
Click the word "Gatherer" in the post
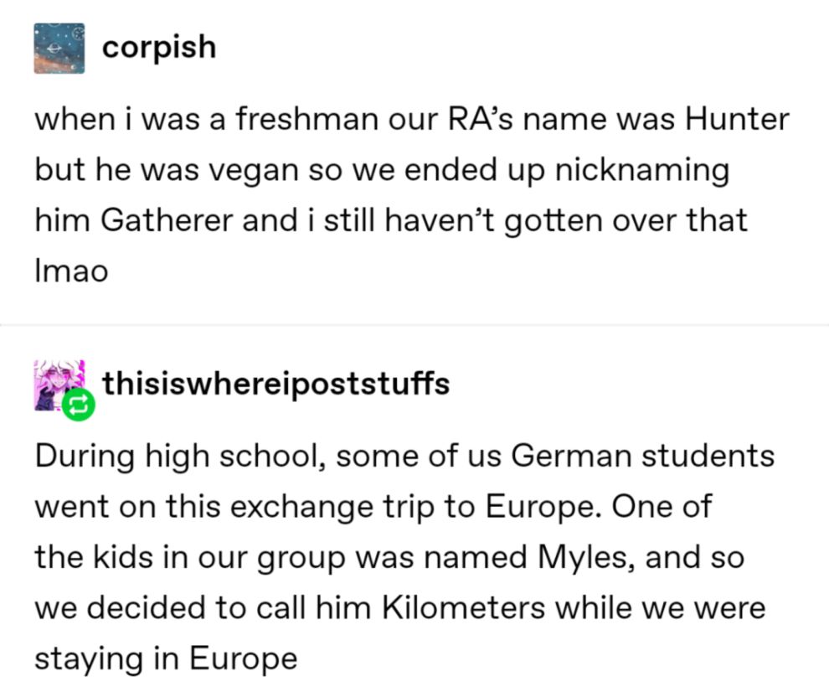point(166,221)
